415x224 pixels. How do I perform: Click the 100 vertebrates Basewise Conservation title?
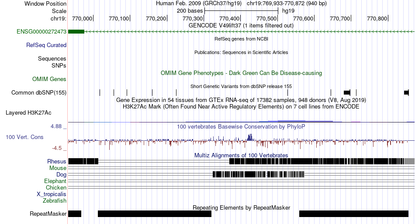241,126
